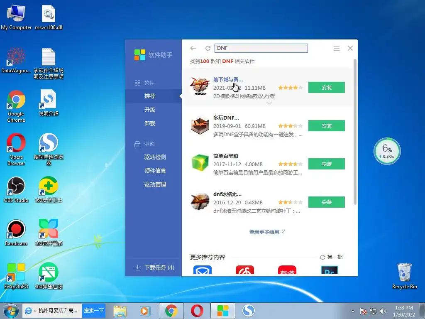Screen dimensions: 425x319
Task: Open 硬件信息 in sidebar
Action: pyautogui.click(x=155, y=171)
